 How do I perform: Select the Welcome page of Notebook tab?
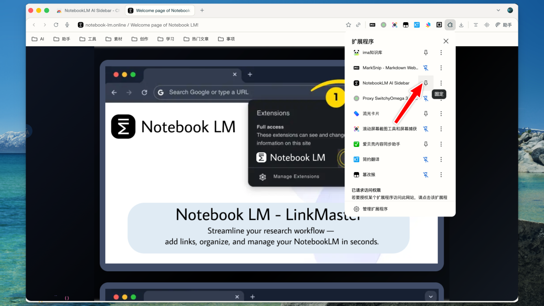[160, 11]
